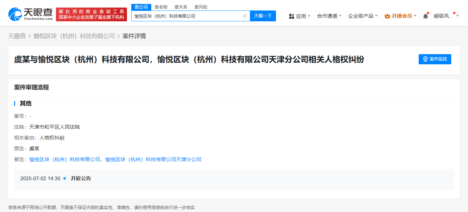Open the notification bell
The height and width of the screenshot is (212, 468).
(426, 16)
